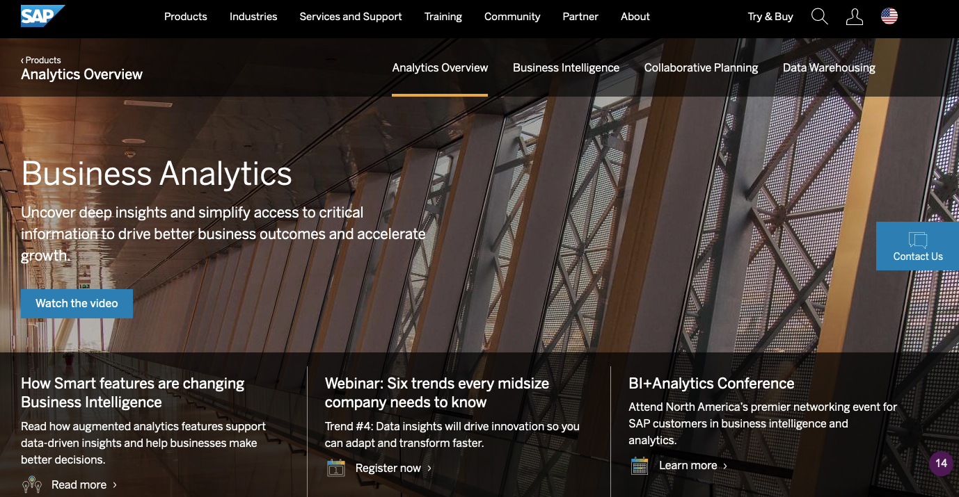Open the US flag language selector
Image resolution: width=959 pixels, height=497 pixels.
point(890,16)
